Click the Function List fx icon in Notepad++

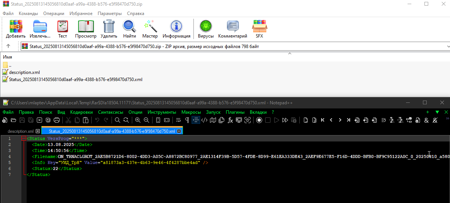pos(230,120)
